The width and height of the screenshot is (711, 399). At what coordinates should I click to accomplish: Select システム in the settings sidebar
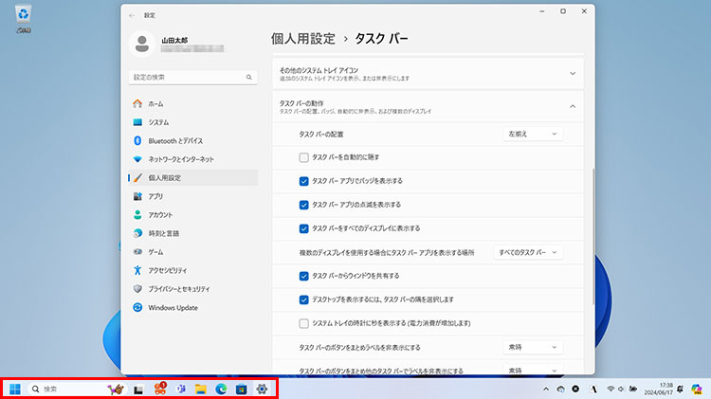[158, 122]
